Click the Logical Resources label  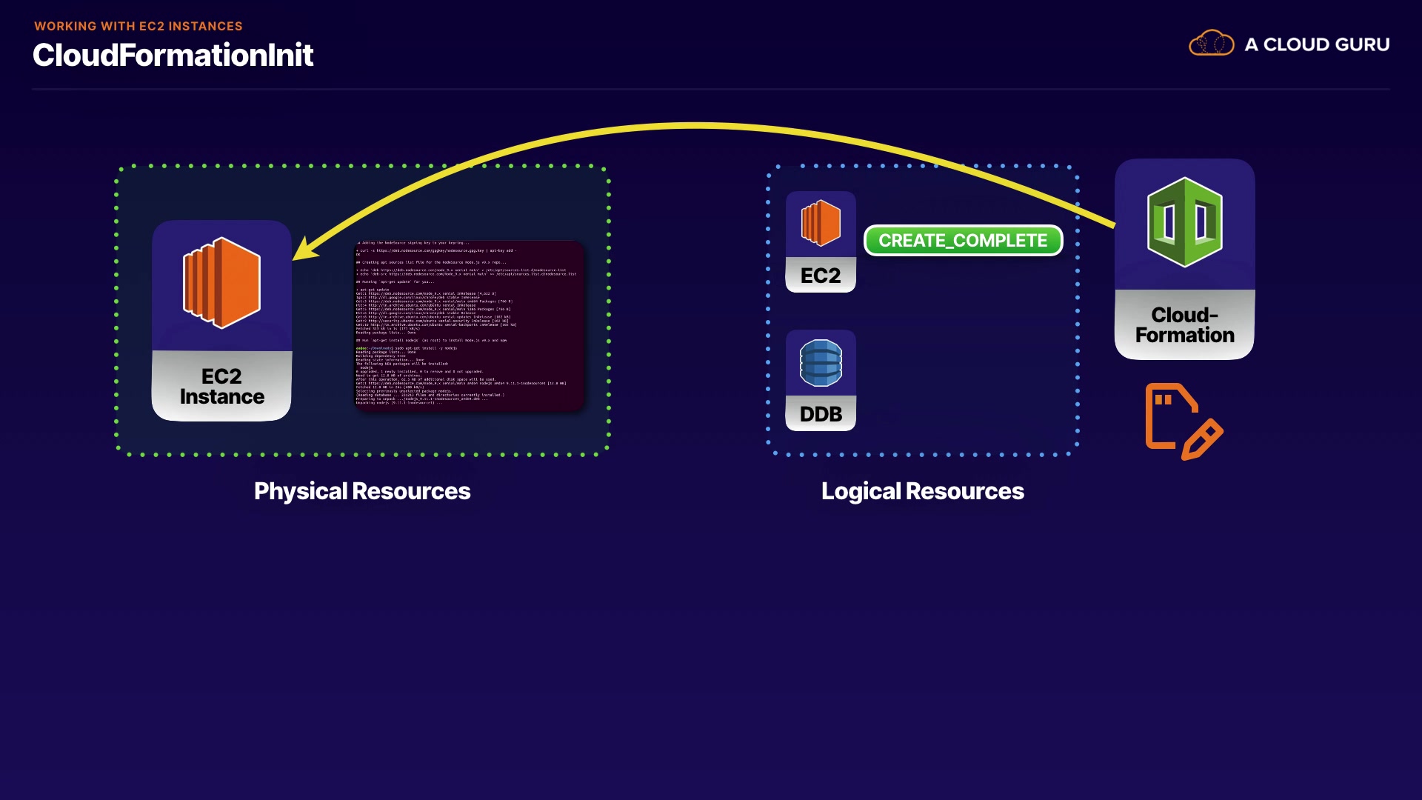click(x=922, y=491)
